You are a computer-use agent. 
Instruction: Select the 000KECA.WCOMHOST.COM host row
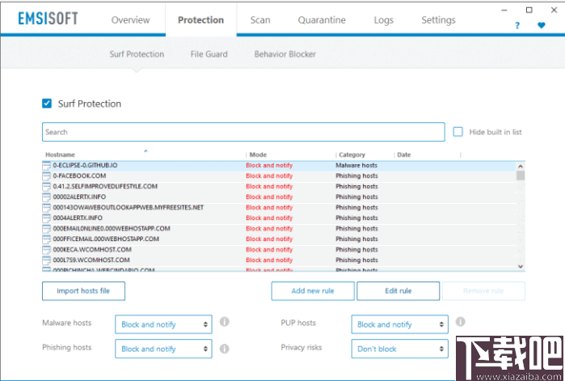279,250
